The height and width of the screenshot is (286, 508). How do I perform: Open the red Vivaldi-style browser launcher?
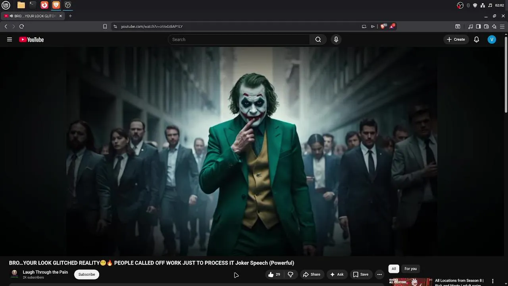point(44,5)
